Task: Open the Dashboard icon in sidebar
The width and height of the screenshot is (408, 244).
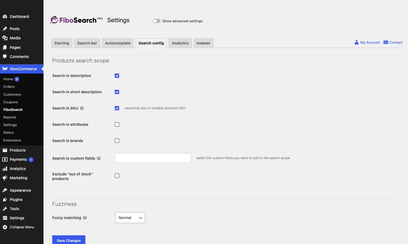Action: tap(5, 17)
